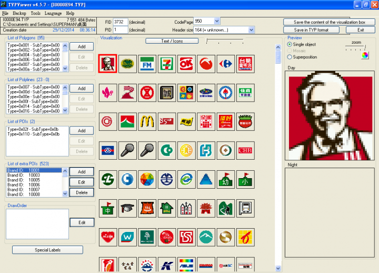The image size is (379, 273).
Task: Open the CodePage dropdown
Action: [217, 21]
